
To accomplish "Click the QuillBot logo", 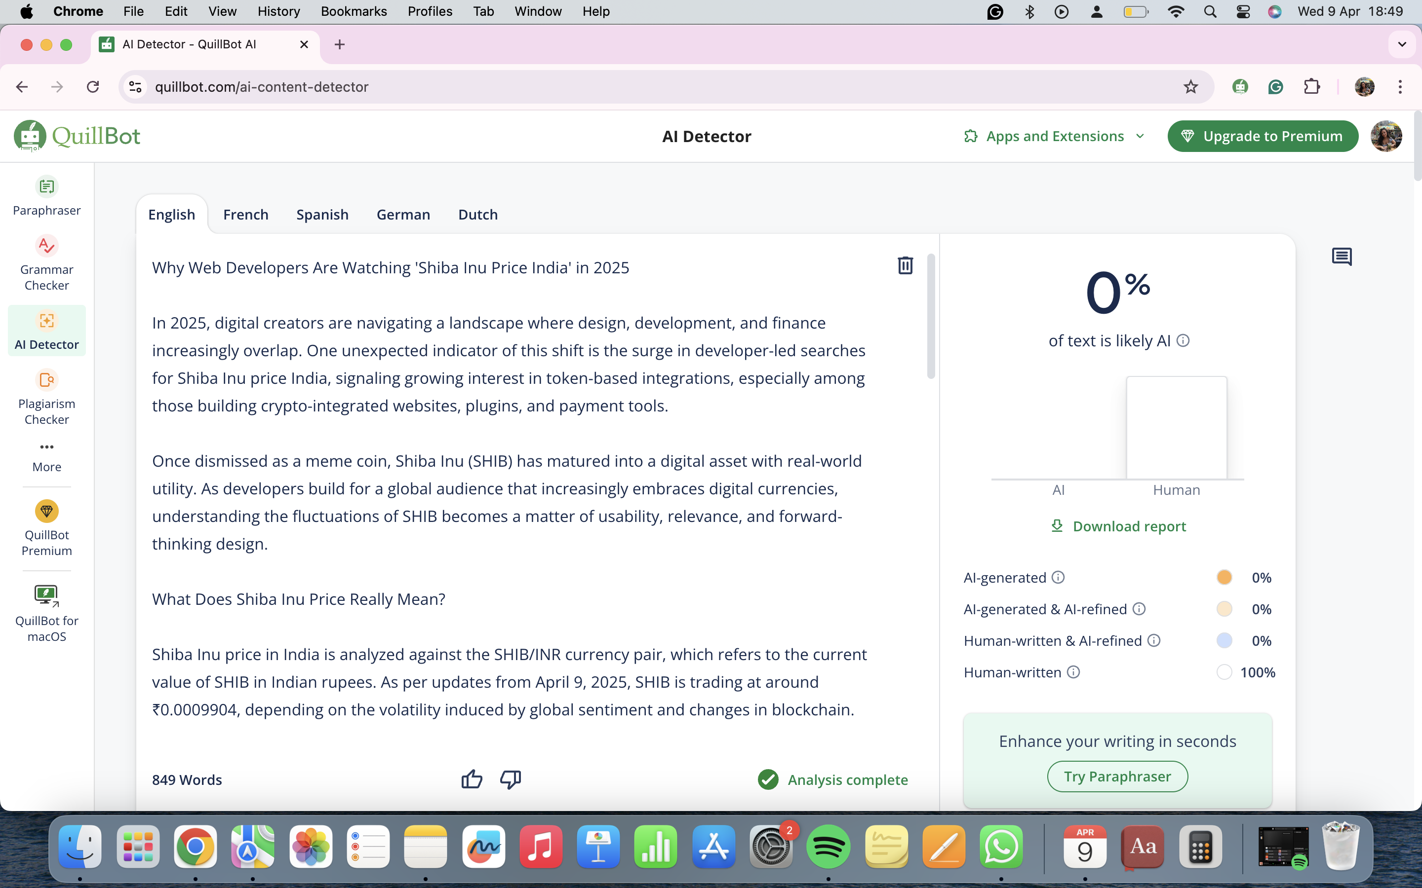I will point(77,136).
